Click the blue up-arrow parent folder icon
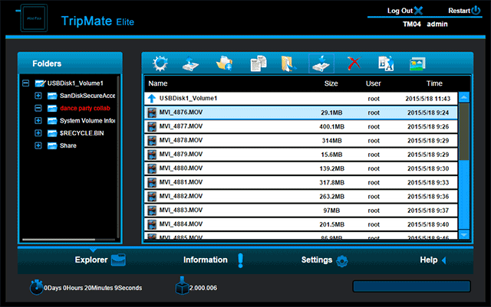Screen dimensions: 491x307 click(152, 99)
